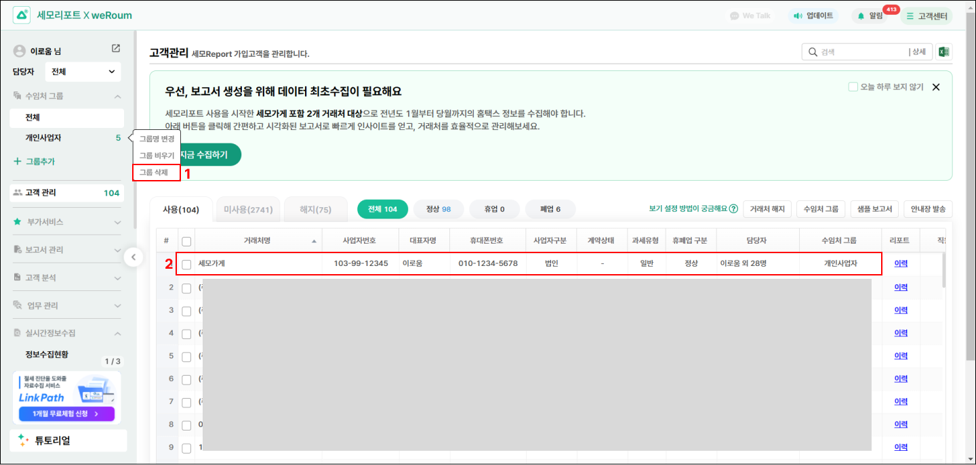Click the 검색 search input field
The width and height of the screenshot is (976, 465).
(861, 52)
